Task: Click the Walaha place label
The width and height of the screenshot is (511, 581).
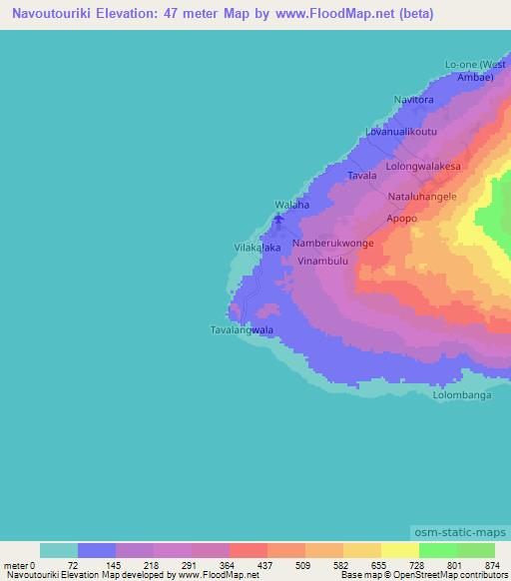Action: pos(292,205)
